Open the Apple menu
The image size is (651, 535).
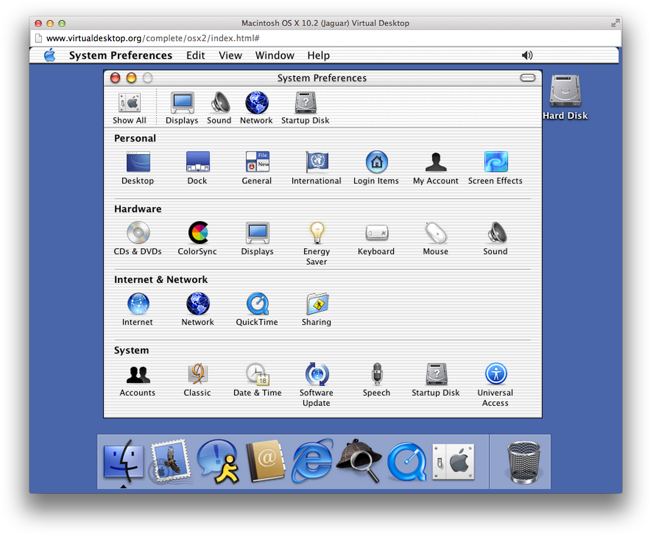click(49, 55)
